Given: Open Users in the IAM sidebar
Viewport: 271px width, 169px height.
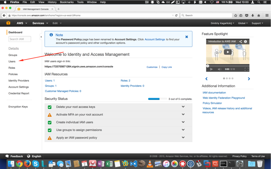Looking at the screenshot, I should click(12, 61).
